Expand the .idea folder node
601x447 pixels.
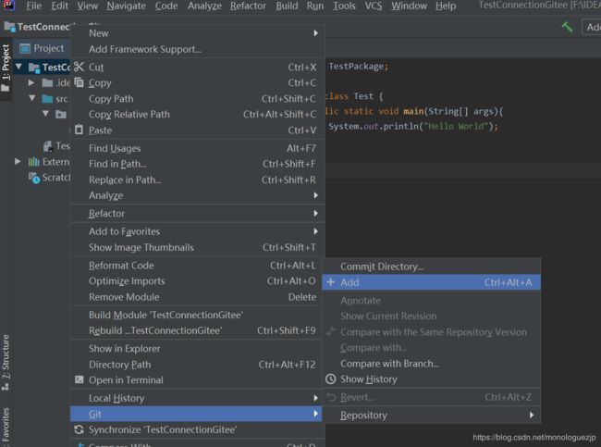pos(31,82)
